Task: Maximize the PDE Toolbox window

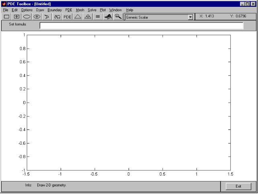Action: (x=247, y=4)
